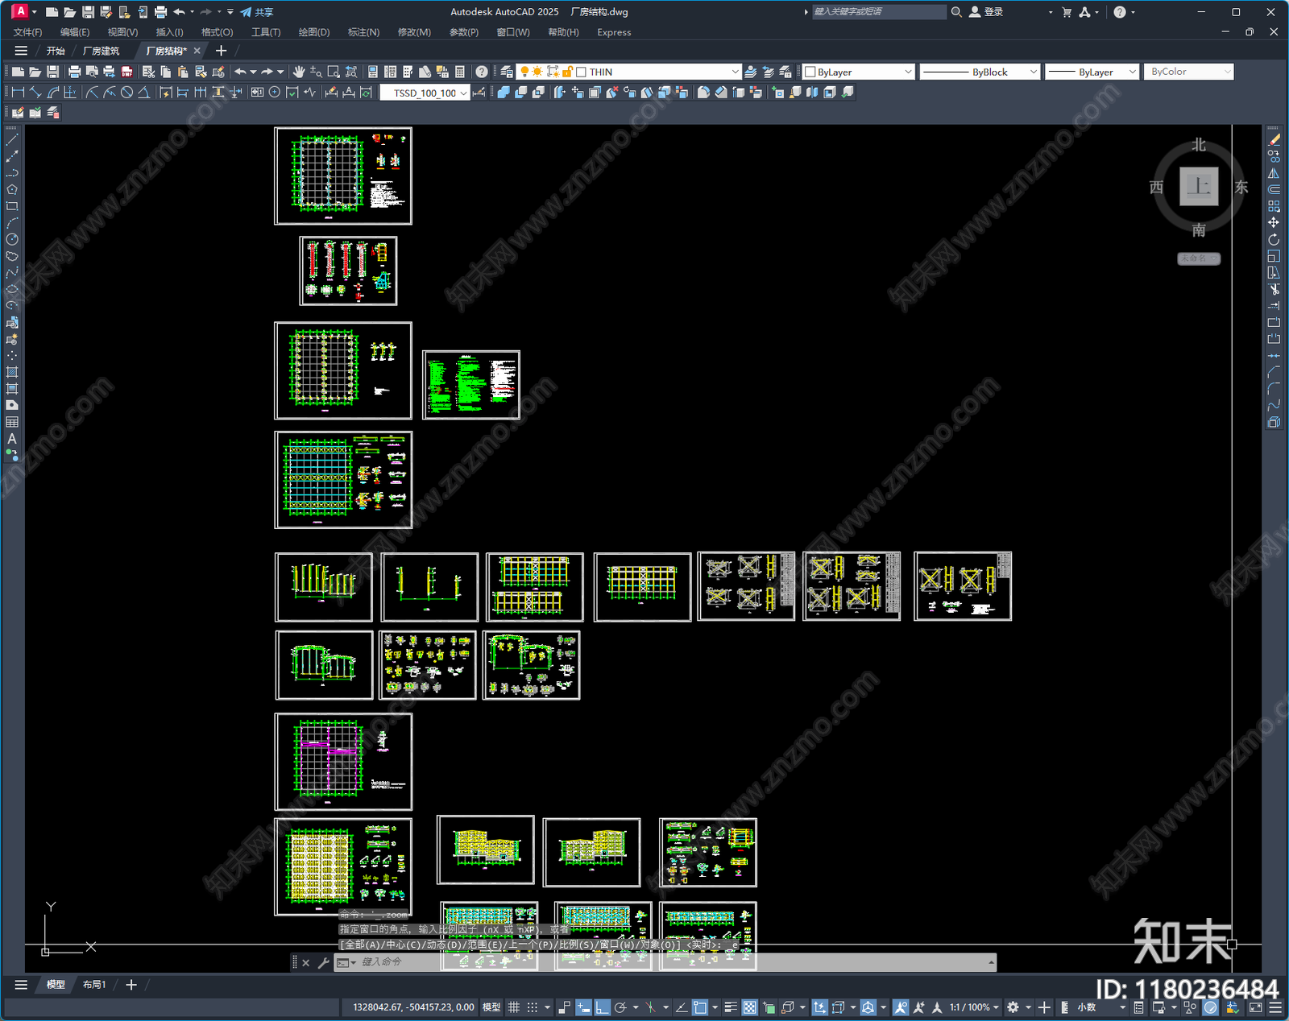Viewport: 1289px width, 1021px height.
Task: Toggle grid display in status bar
Action: [513, 1007]
